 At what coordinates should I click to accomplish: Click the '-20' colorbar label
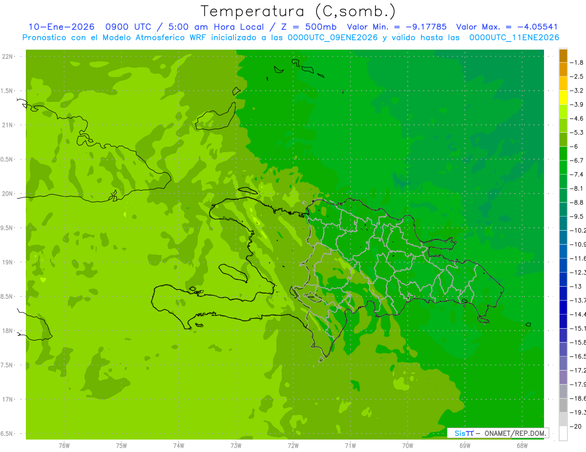click(x=576, y=426)
